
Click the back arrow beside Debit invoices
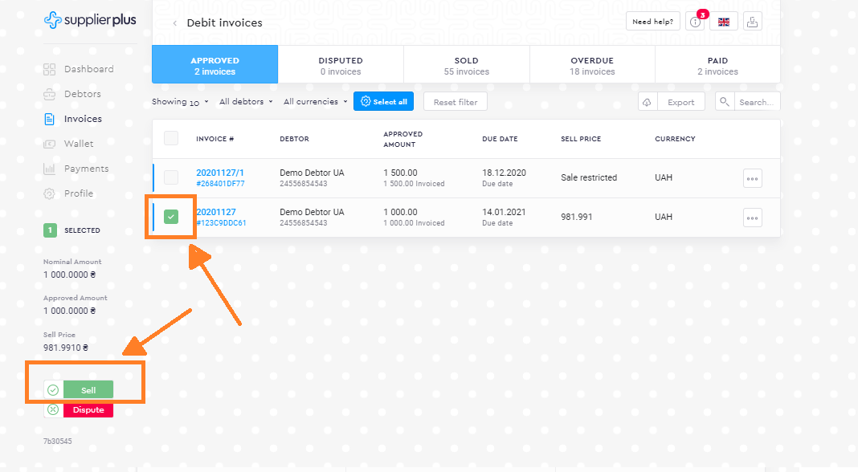pyautogui.click(x=175, y=23)
